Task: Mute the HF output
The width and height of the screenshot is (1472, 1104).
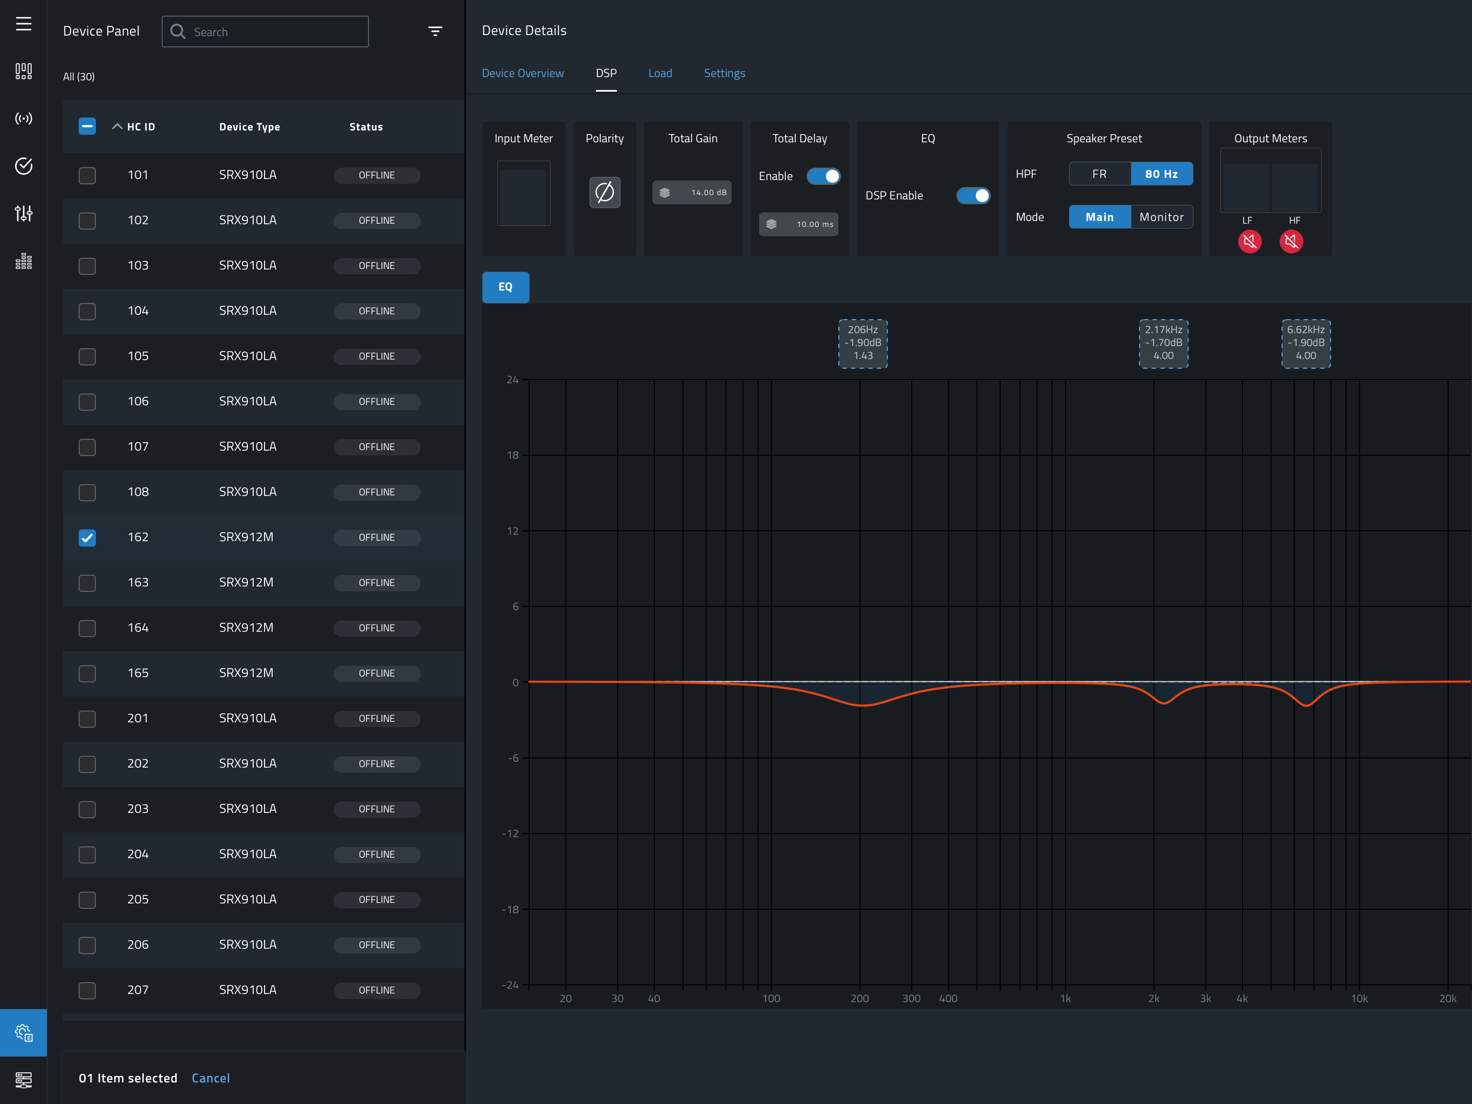Action: point(1291,241)
